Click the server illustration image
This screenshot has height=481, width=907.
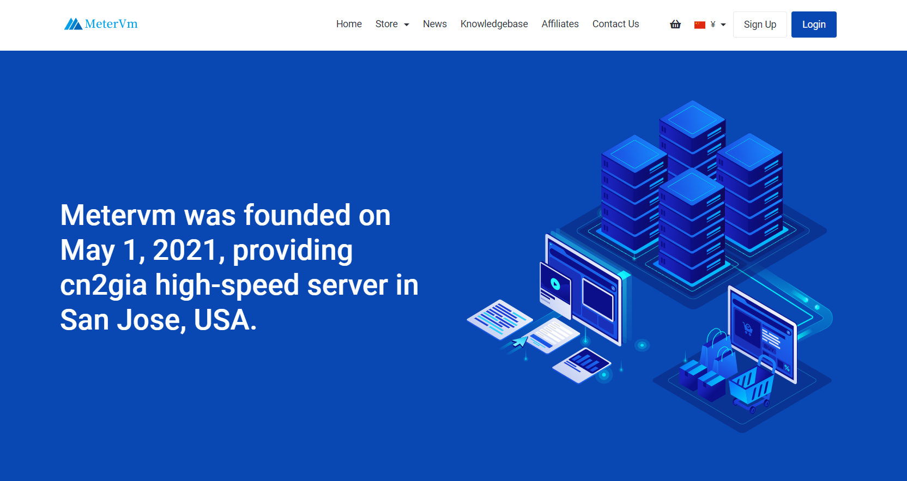point(650,266)
